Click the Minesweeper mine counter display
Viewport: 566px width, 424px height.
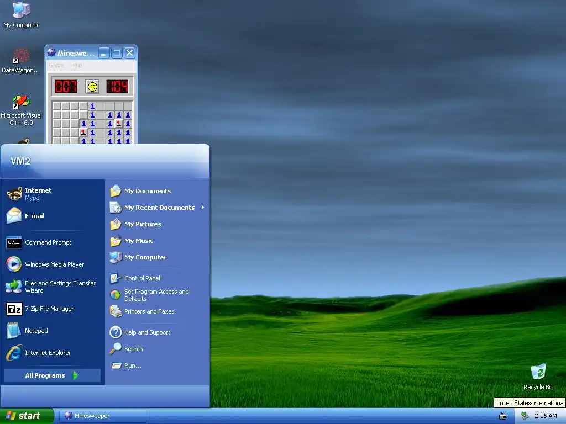point(66,87)
